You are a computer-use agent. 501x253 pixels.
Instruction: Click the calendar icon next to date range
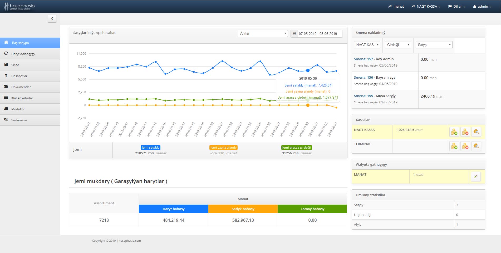coord(294,34)
